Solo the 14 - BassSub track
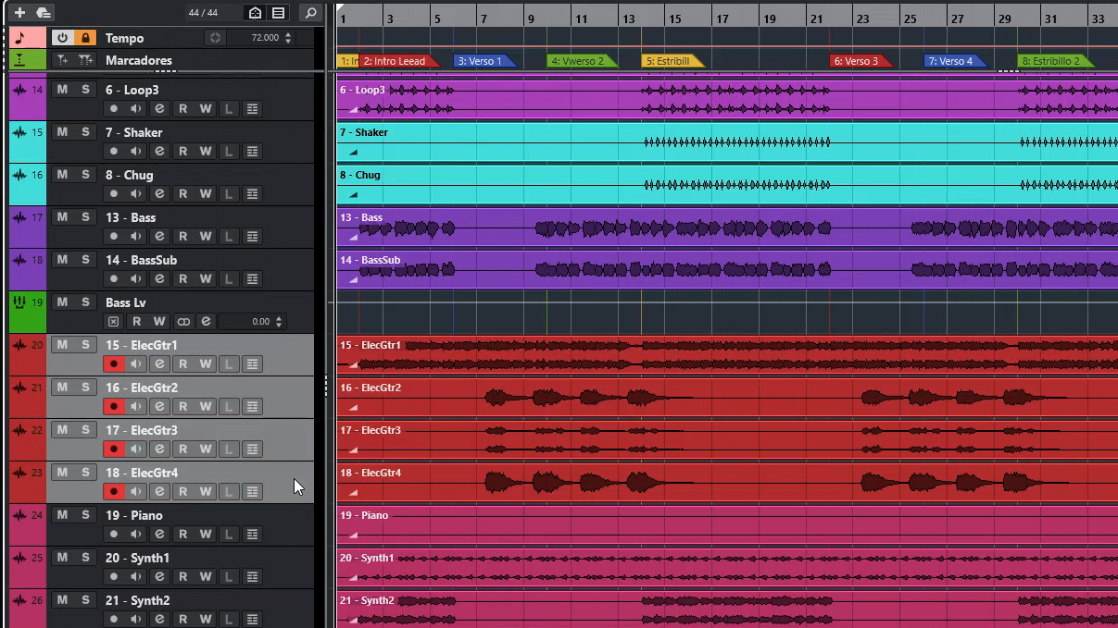The image size is (1118, 628). [85, 260]
